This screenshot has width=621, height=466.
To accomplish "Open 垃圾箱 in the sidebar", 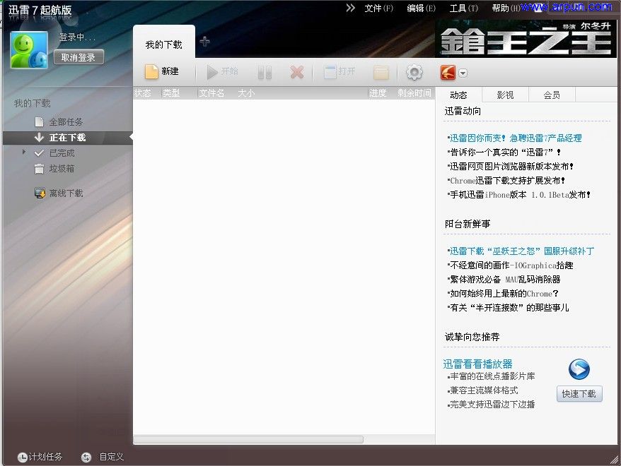I will (62, 169).
